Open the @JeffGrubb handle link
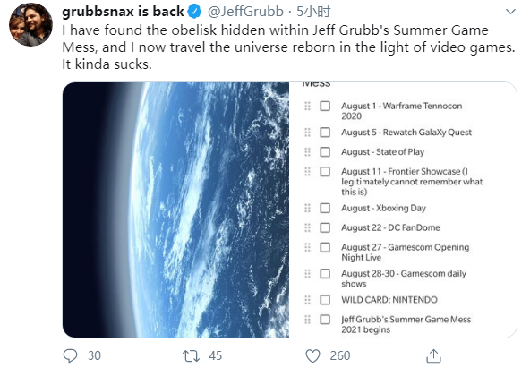The width and height of the screenshot is (530, 368). point(245,12)
